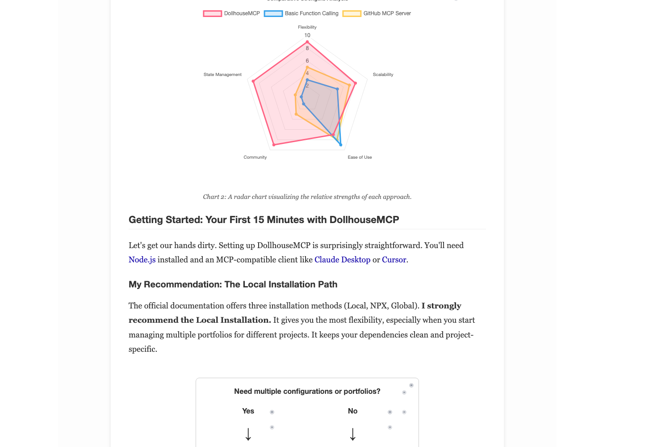Click the blue Ease of Use data point
The image size is (670, 447).
(x=341, y=145)
